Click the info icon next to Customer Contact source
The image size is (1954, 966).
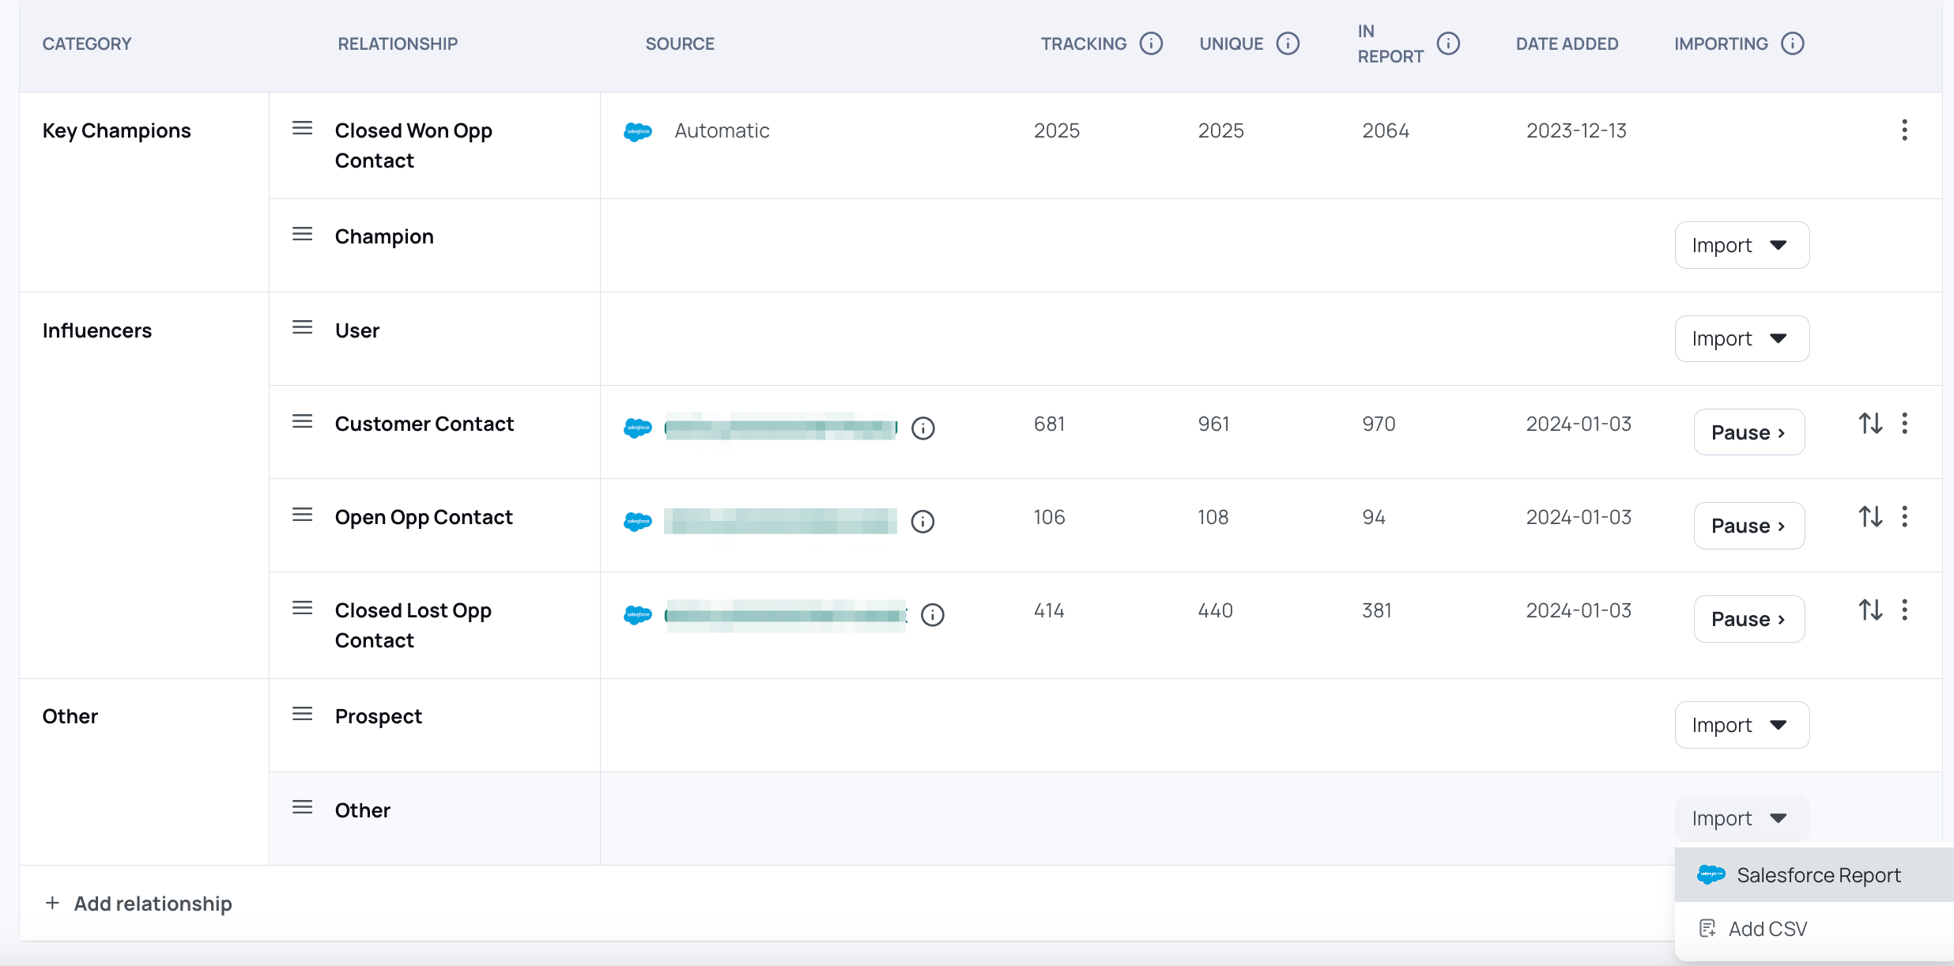click(x=923, y=428)
